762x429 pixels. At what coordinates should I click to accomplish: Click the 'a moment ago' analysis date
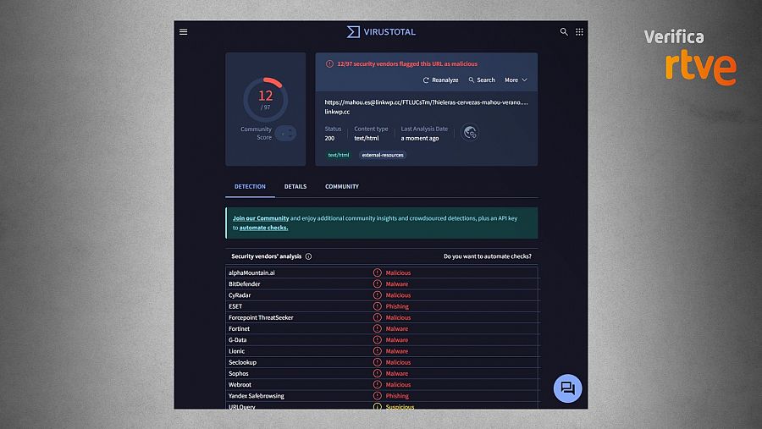[x=420, y=139]
